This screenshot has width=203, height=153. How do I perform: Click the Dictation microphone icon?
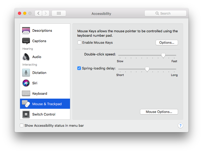pos(26,73)
